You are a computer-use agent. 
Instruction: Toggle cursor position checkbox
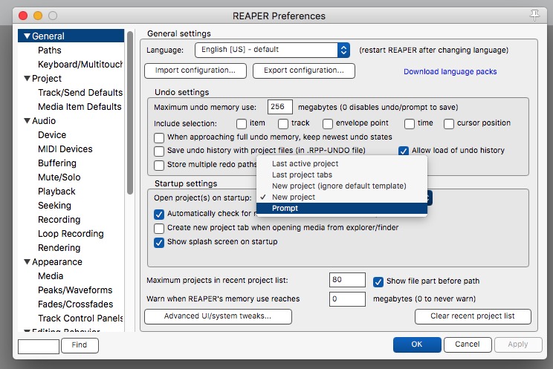(449, 124)
